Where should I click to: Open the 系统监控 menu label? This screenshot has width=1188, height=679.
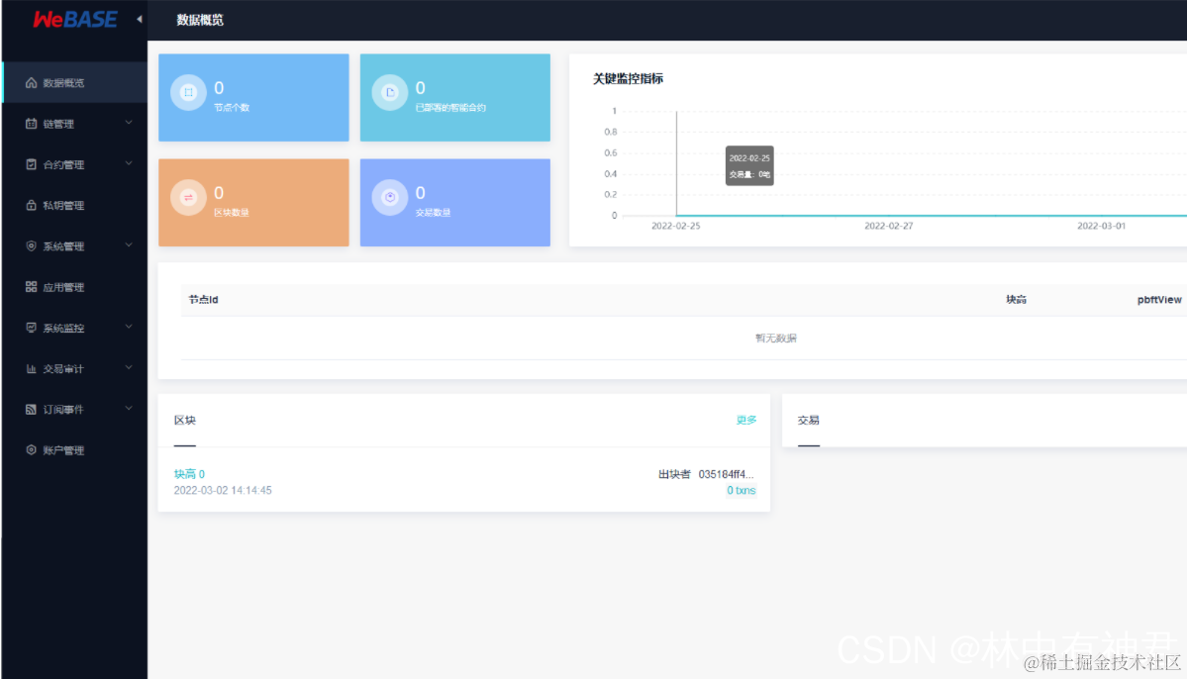(x=63, y=328)
